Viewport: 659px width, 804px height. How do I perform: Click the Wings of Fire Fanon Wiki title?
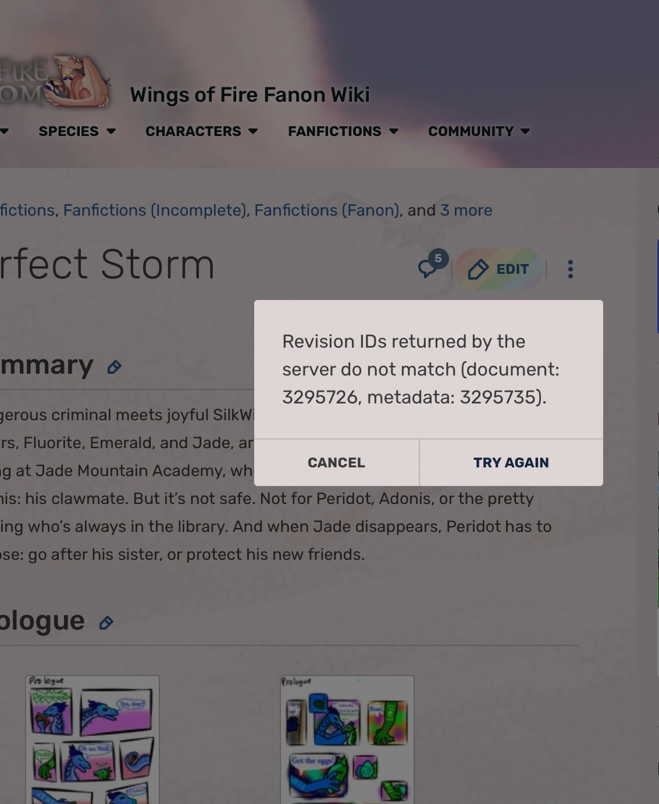click(250, 95)
